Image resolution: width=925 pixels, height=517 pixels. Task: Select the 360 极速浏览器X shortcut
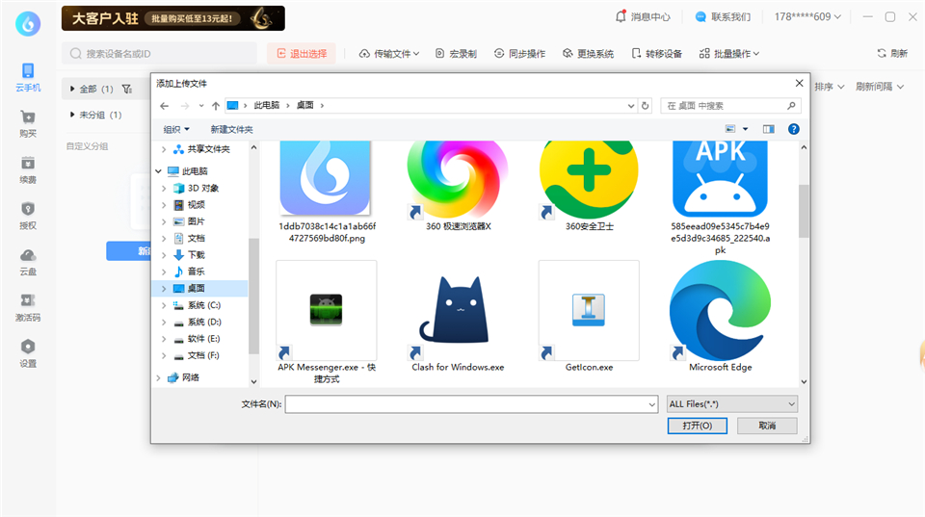(x=458, y=186)
